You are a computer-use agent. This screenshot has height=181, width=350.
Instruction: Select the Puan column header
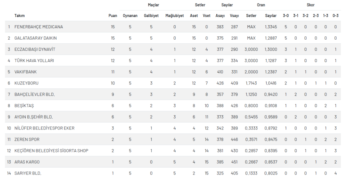point(113,16)
